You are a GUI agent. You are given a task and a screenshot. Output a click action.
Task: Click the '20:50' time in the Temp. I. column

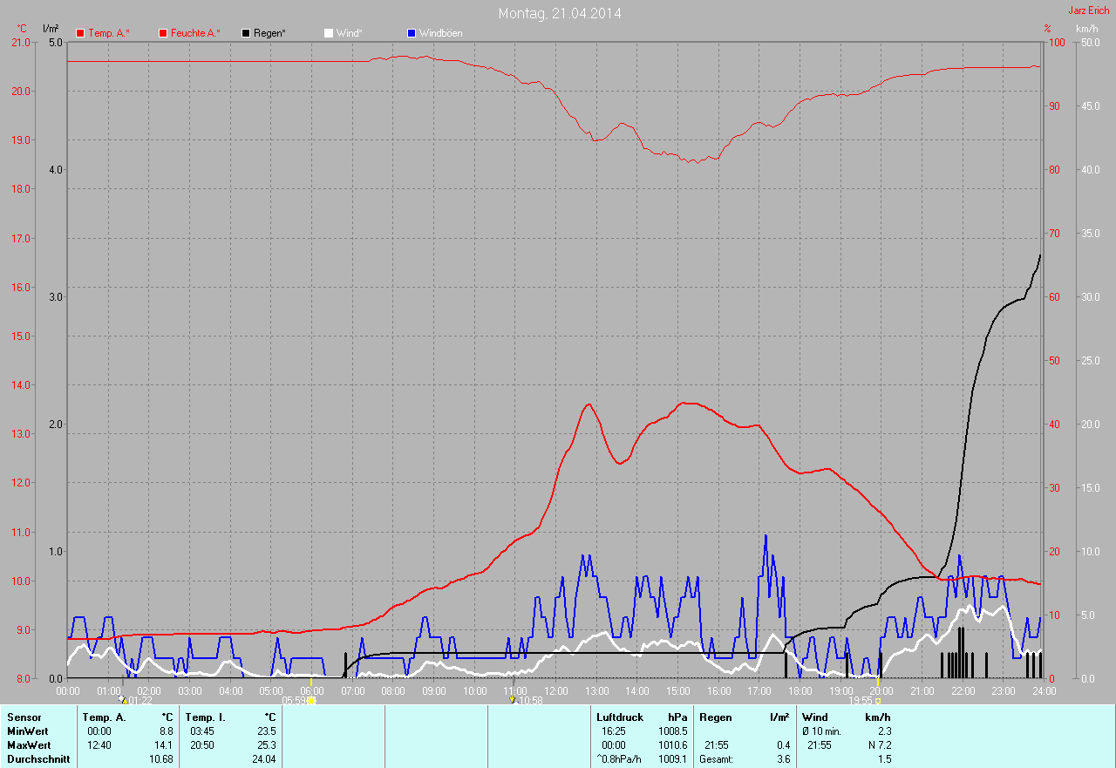point(202,745)
